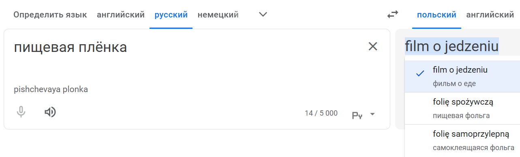Pick the checked film o jedzeniu alternative
This screenshot has width=520, height=157.
tap(462, 76)
